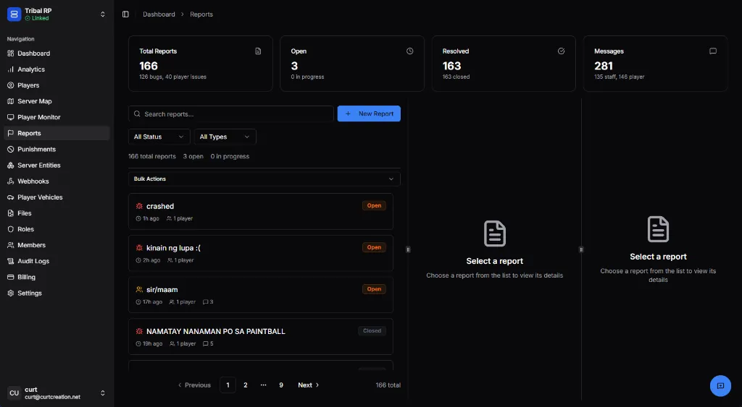742x407 pixels.
Task: Click Closed badge on PAINTBALL report
Action: pos(372,330)
